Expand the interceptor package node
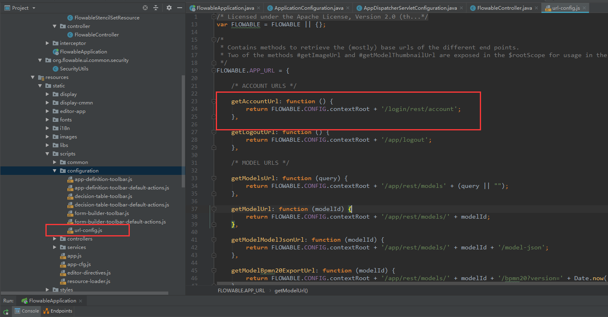Screen dimensions: 608x317 [x=47, y=43]
